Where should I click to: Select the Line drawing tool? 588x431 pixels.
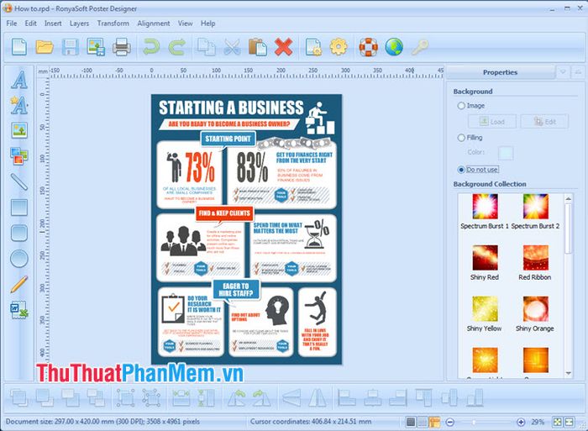tap(18, 181)
